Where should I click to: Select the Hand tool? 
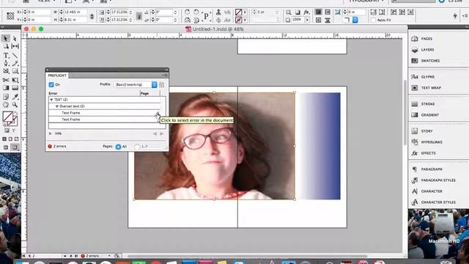click(6, 104)
